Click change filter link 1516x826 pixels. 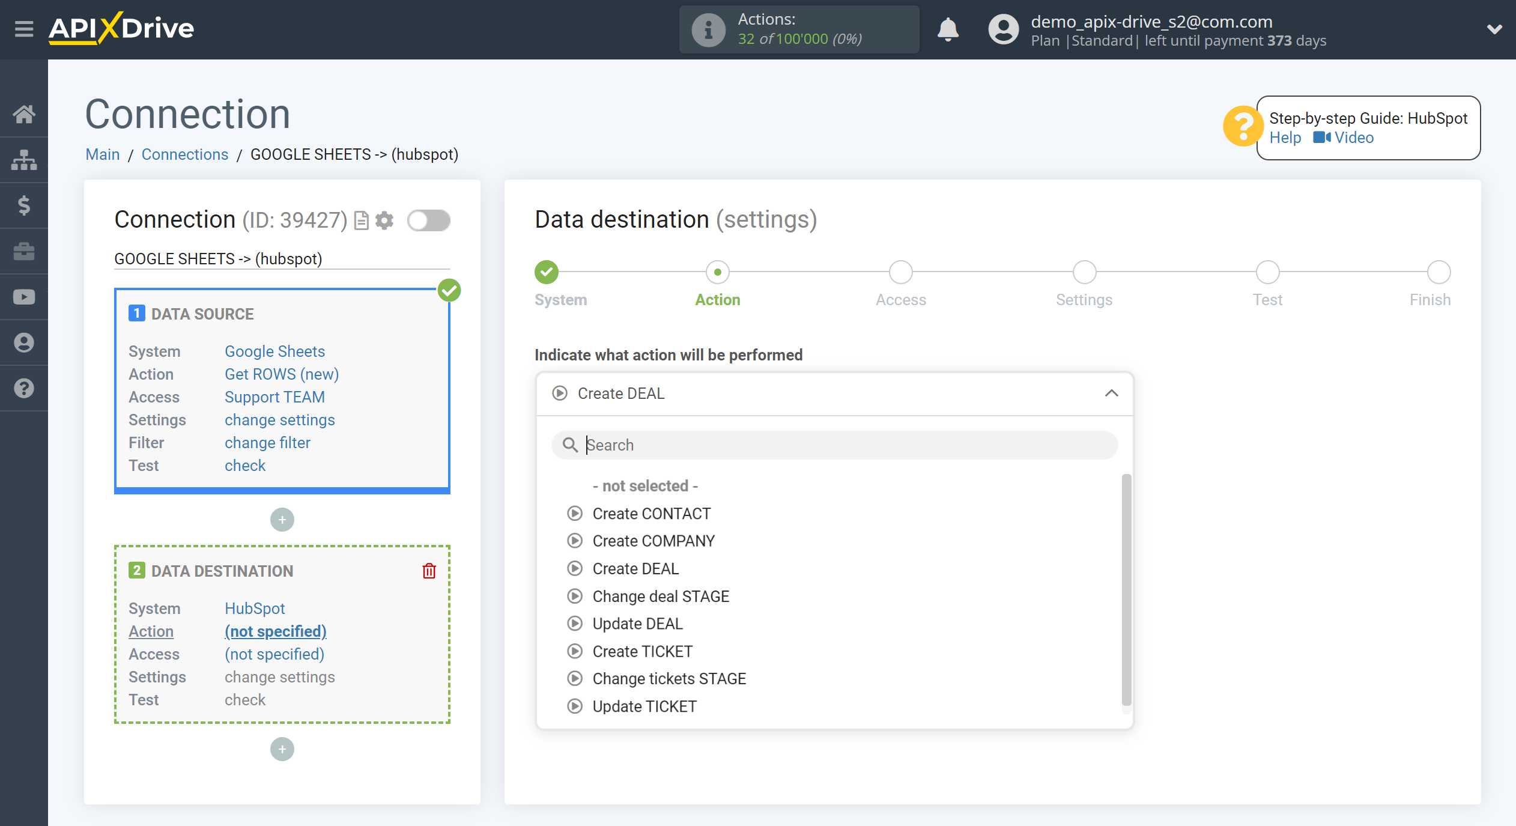267,443
